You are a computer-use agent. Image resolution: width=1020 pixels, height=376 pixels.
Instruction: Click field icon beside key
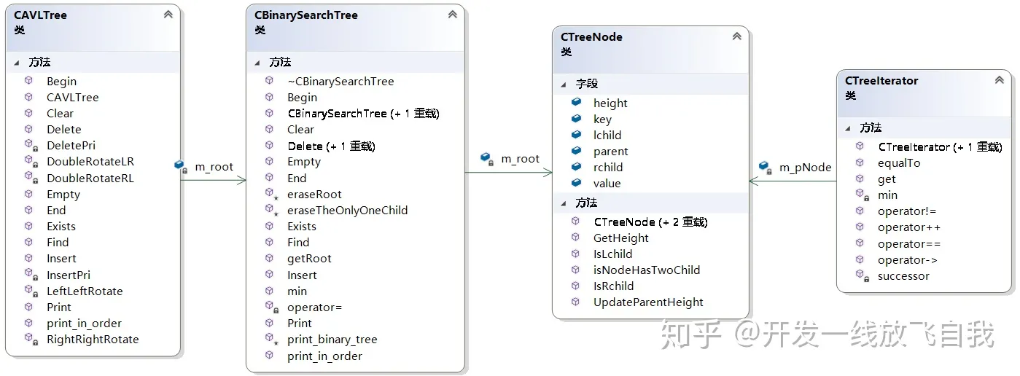576,119
